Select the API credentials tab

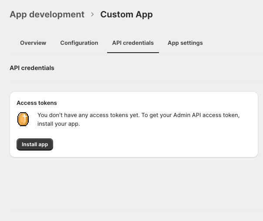pyautogui.click(x=133, y=43)
